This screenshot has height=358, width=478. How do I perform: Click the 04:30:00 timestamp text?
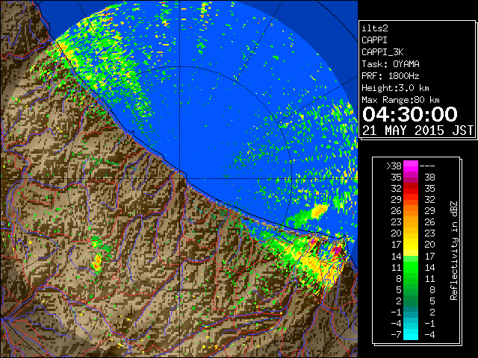[410, 114]
